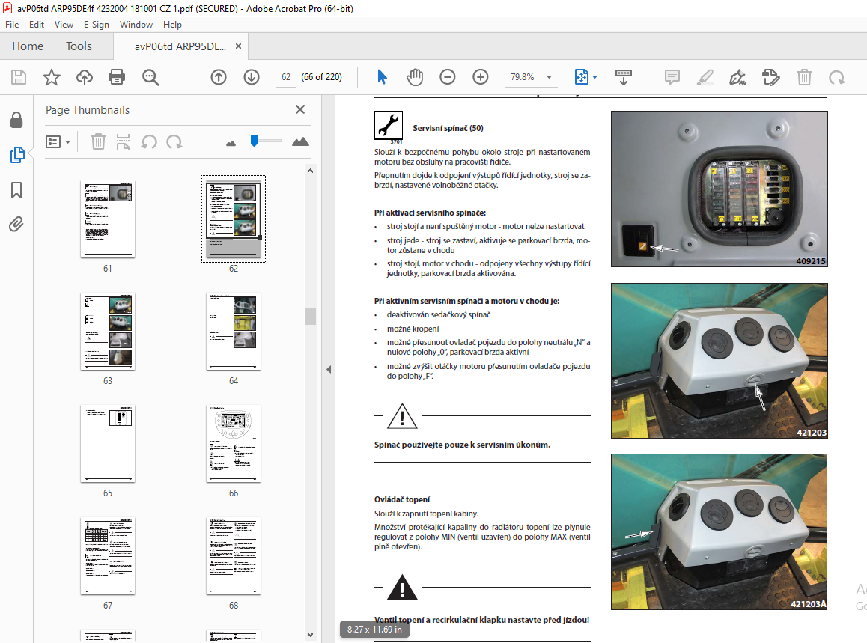Select the Highlight text tool
This screenshot has height=643, width=867.
(705, 77)
